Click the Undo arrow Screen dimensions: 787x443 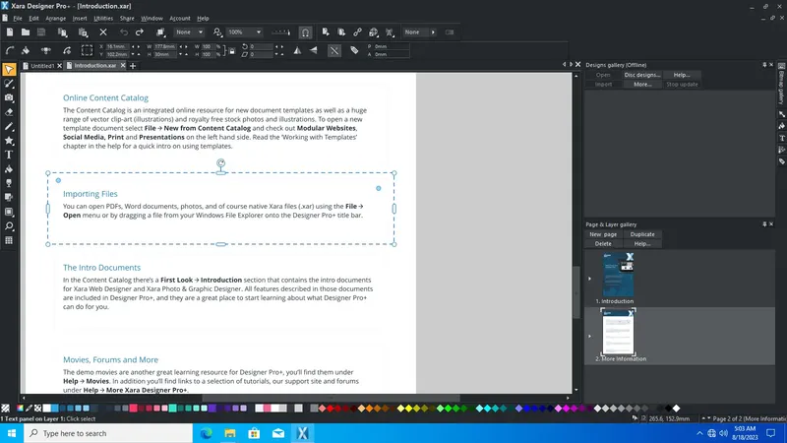click(124, 32)
